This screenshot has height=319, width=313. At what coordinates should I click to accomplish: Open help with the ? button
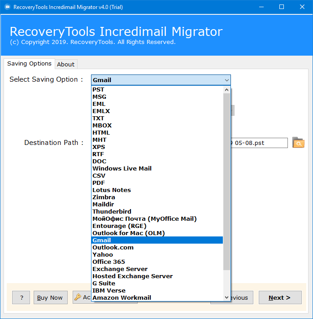click(x=21, y=297)
